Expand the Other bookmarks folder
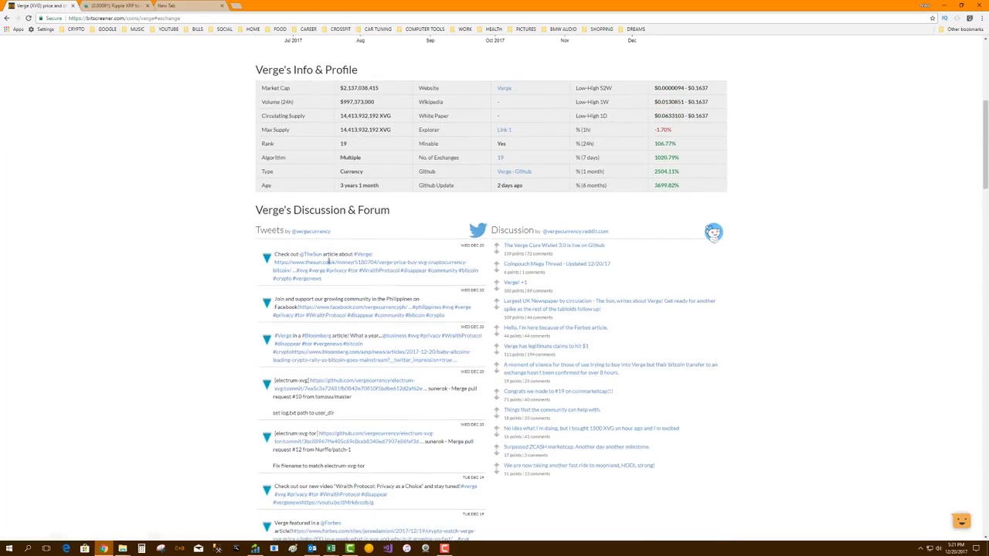Screen dimensions: 989x556 (x=961, y=29)
